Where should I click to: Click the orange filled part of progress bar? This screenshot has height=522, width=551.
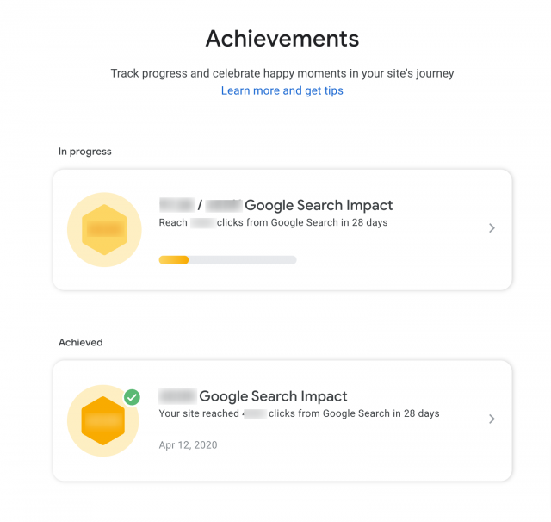[x=174, y=259]
